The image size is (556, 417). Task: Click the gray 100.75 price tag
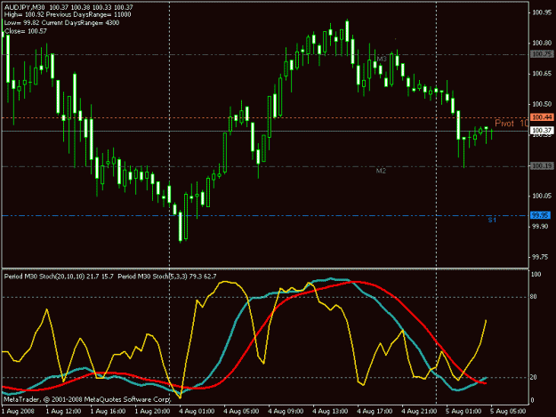click(x=542, y=54)
